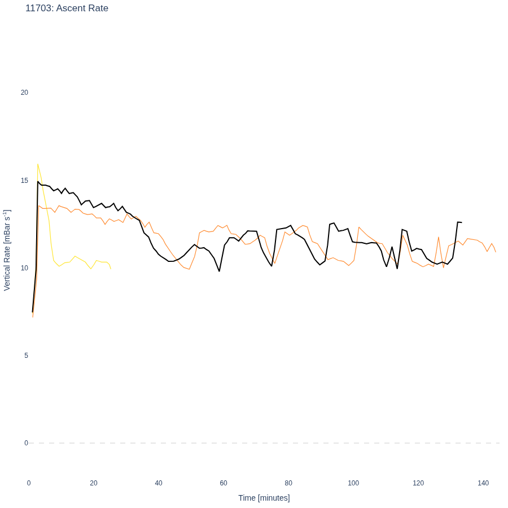Click the x-axis tick label 60

(224, 483)
